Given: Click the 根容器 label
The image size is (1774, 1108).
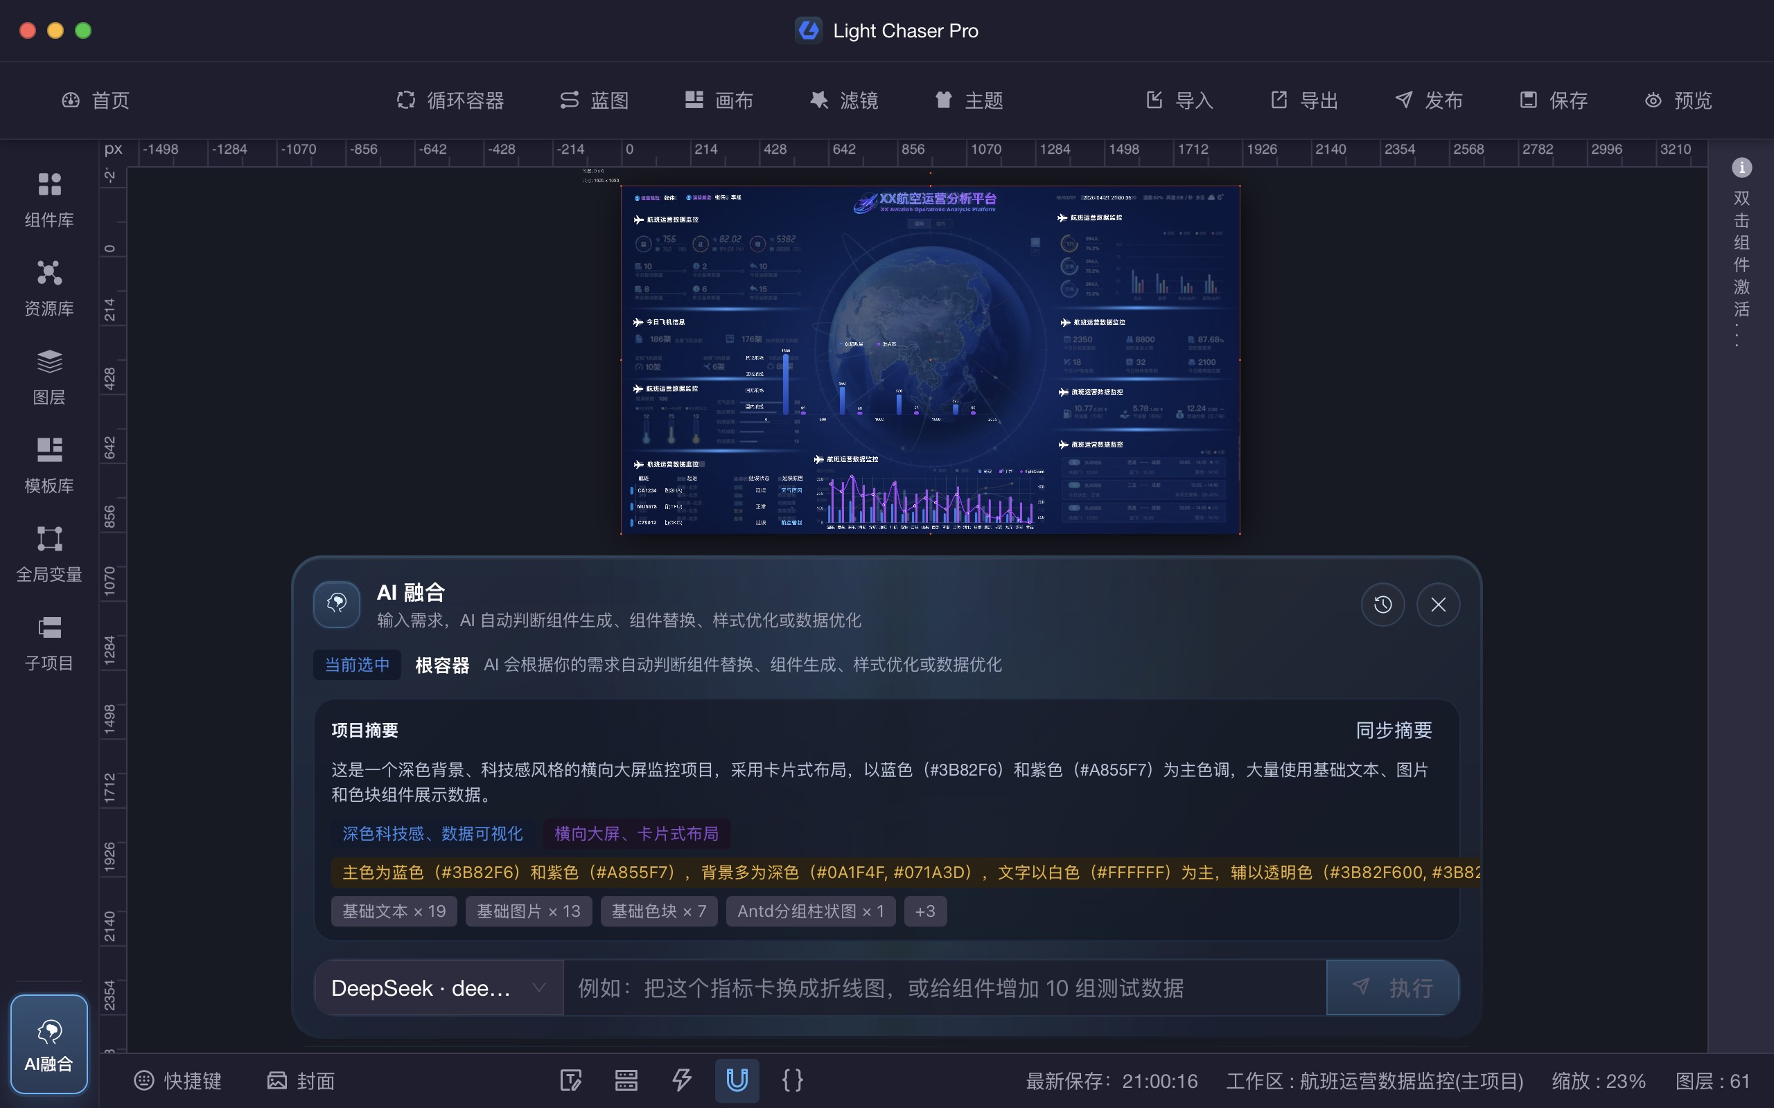Looking at the screenshot, I should [x=442, y=665].
